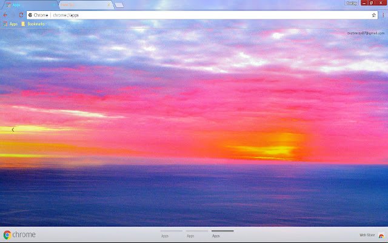388x243 pixels.
Task: Bookmark this page with the star icon
Action: pyautogui.click(x=373, y=15)
